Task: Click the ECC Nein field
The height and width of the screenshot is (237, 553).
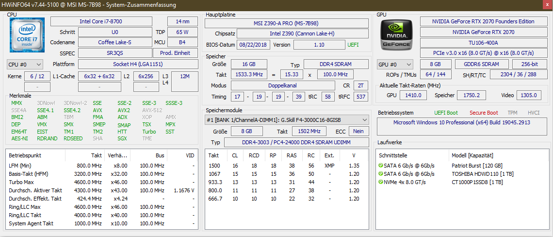Action: (x=358, y=132)
